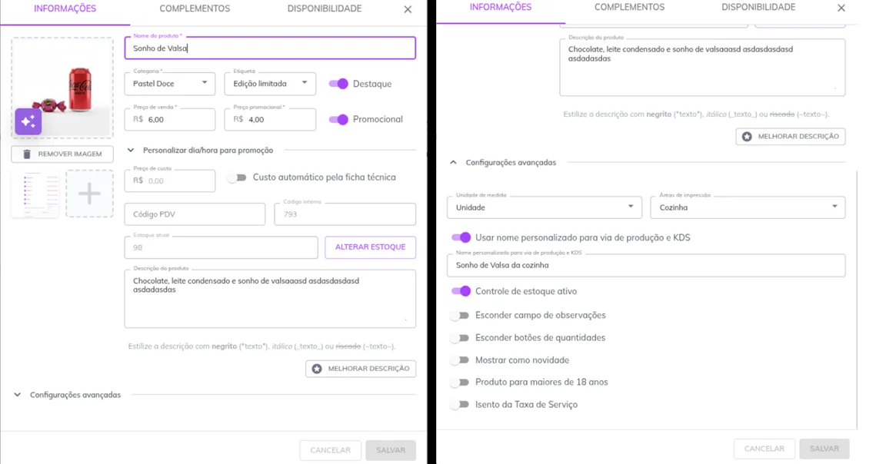Click the purple AI sparkle icon on product image

click(x=28, y=121)
